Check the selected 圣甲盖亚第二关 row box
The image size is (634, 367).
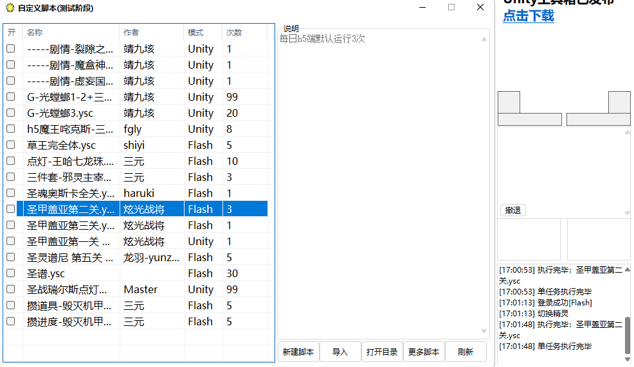coord(11,209)
